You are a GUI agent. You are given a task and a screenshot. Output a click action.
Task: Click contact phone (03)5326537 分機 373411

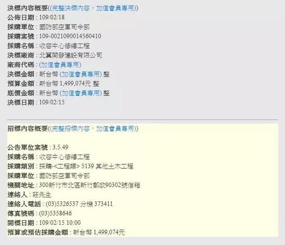[x=79, y=204]
